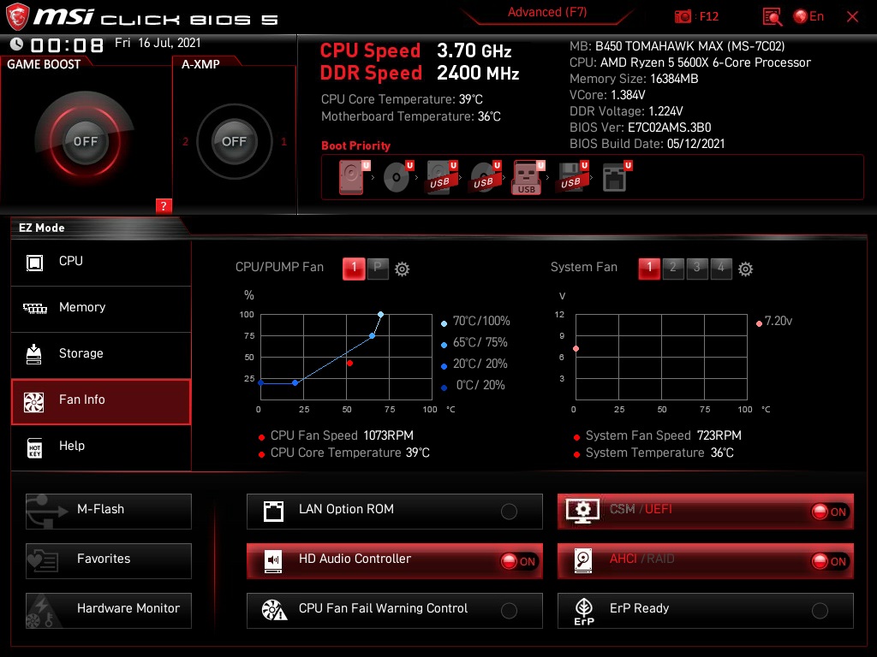Open System Fan settings gear
The width and height of the screenshot is (877, 657).
click(745, 269)
